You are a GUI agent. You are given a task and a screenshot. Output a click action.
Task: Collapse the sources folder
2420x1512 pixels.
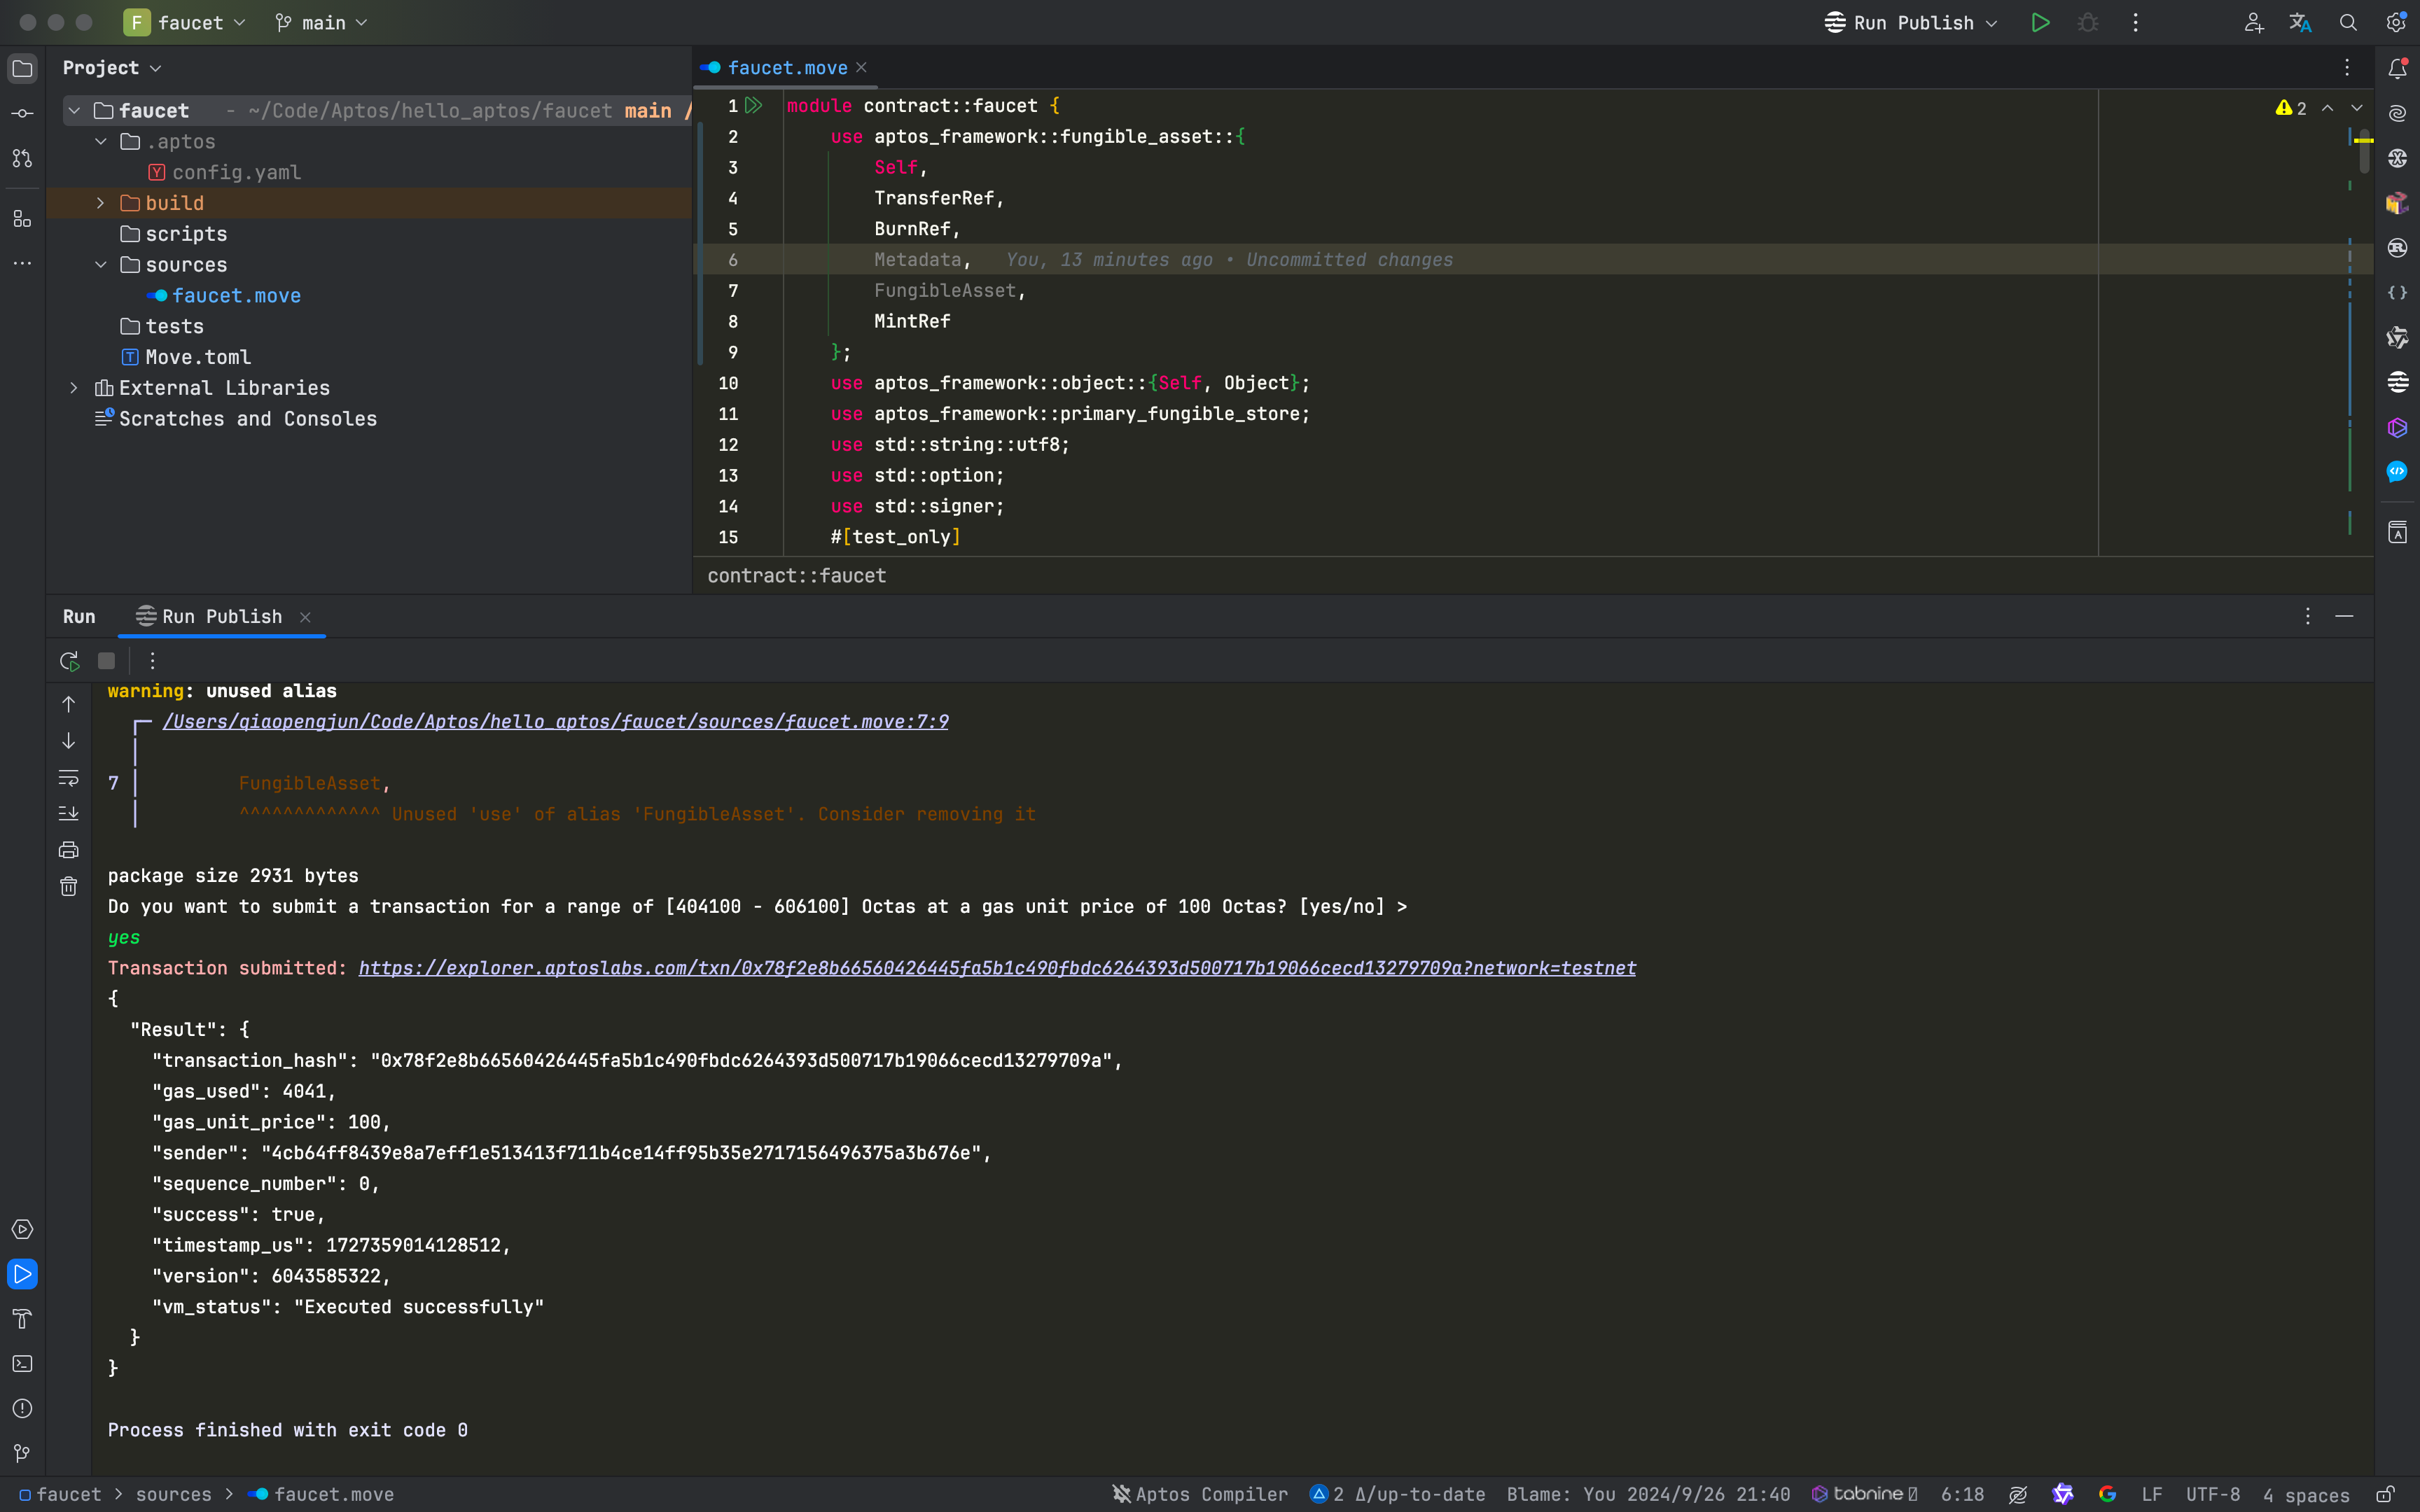click(101, 265)
